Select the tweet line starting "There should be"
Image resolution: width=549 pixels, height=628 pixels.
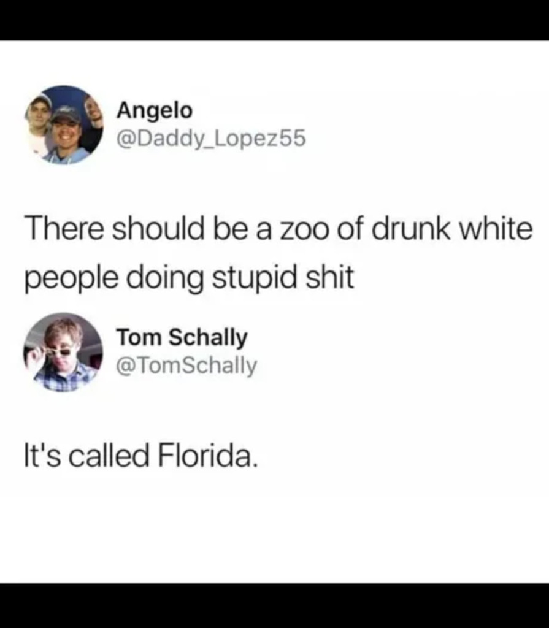[x=279, y=229]
